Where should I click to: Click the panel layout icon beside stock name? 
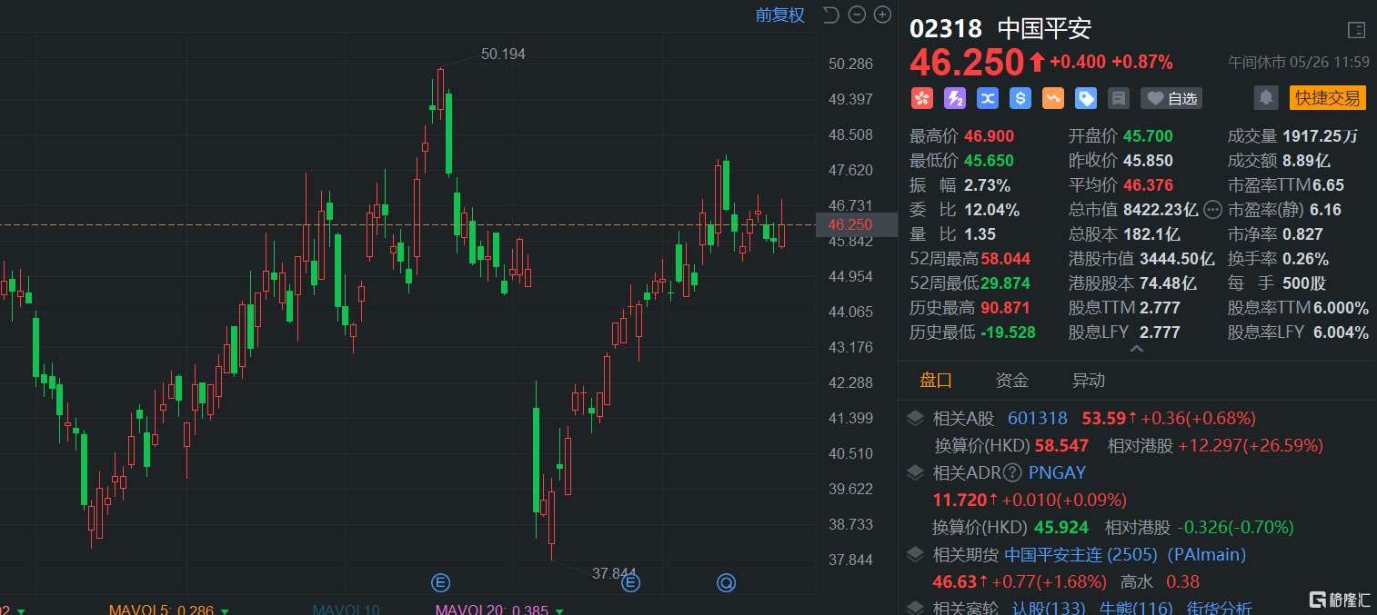1355,30
